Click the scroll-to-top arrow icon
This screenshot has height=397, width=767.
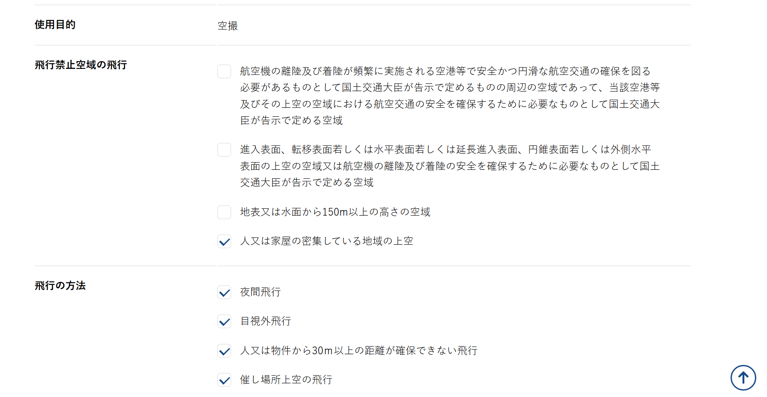[x=743, y=378]
